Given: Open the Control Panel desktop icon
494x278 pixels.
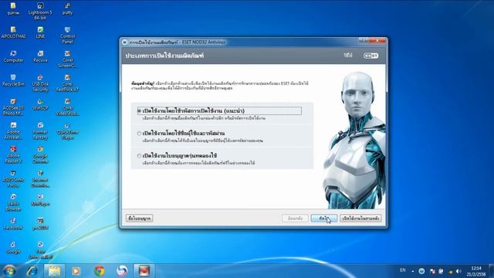Looking at the screenshot, I should [x=67, y=35].
